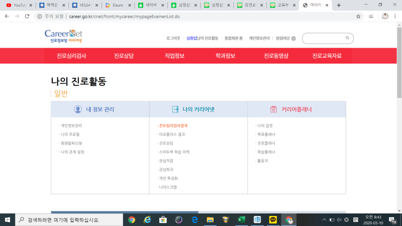
Task: Expand the 알림마당 dropdown arrow
Action: pos(293,39)
